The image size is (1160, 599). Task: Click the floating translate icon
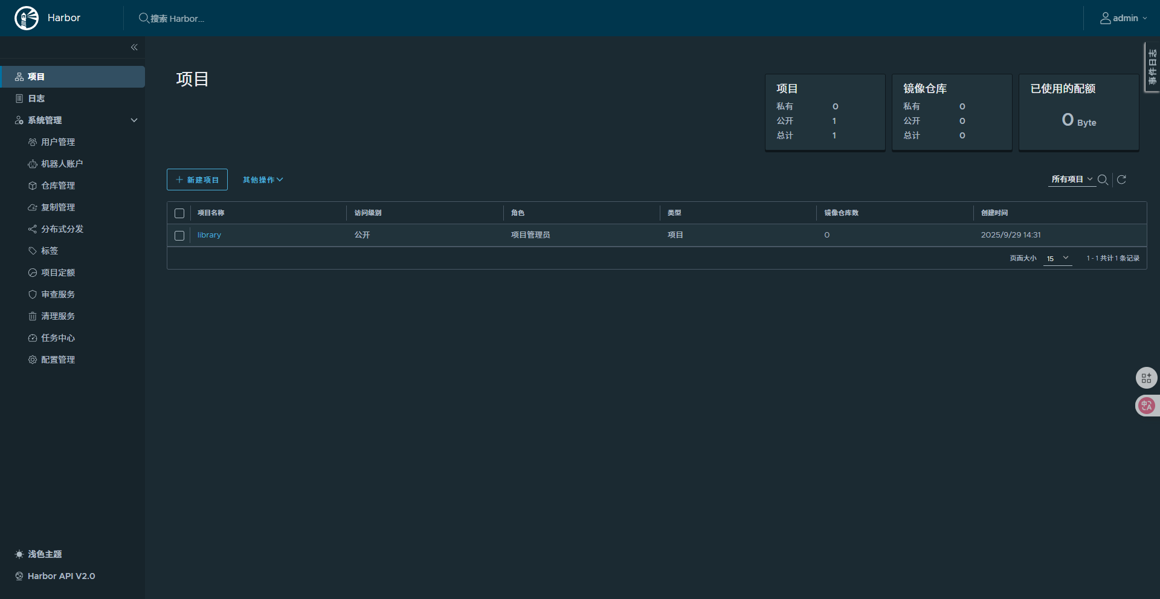click(1146, 406)
